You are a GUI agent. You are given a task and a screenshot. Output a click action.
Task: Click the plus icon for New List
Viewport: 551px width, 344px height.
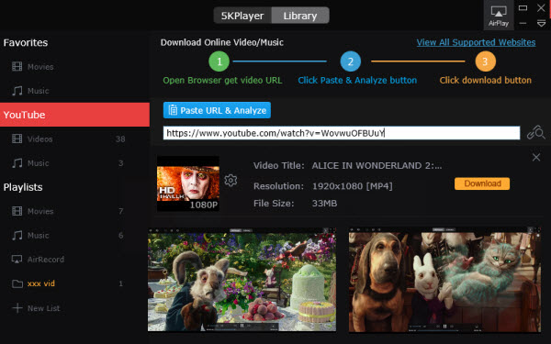[x=17, y=308]
